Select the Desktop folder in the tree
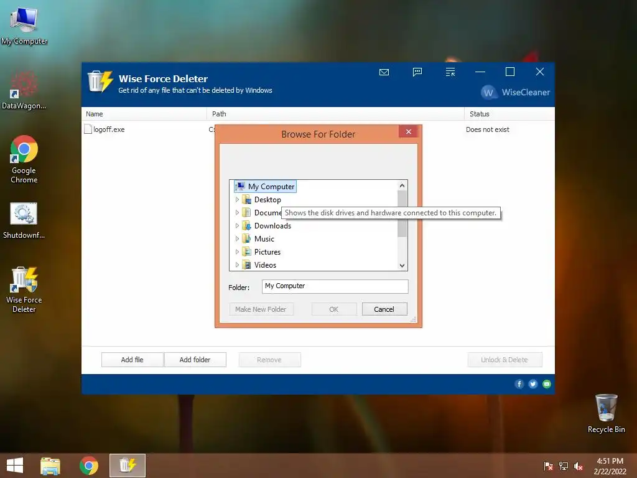This screenshot has height=478, width=637. [x=267, y=200]
